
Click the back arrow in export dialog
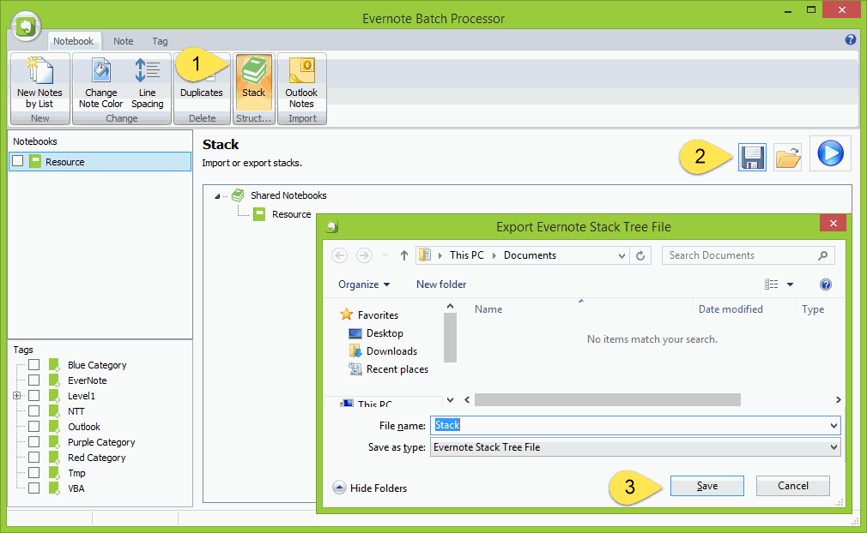point(339,255)
